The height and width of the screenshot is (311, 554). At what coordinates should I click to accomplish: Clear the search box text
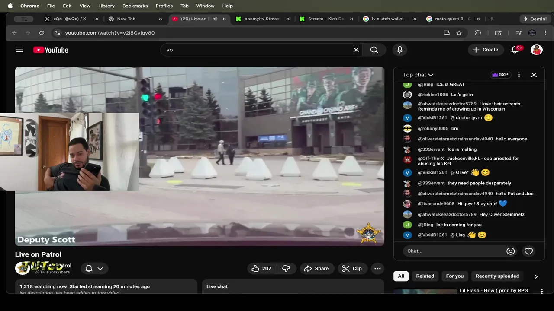pos(356,50)
